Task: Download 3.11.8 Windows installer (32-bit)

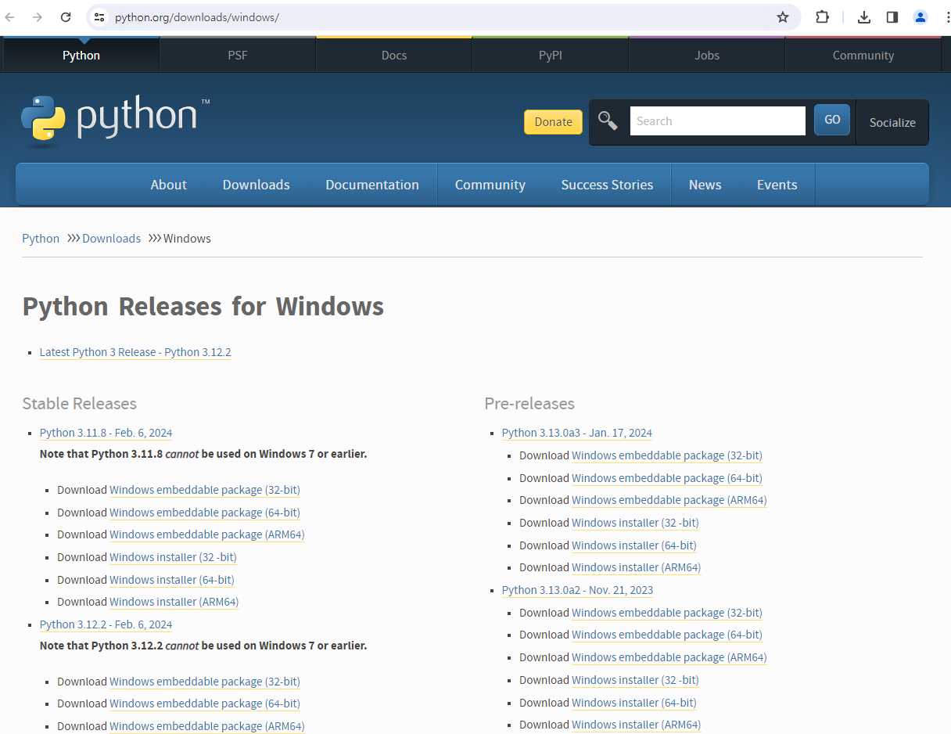Action: coord(173,557)
